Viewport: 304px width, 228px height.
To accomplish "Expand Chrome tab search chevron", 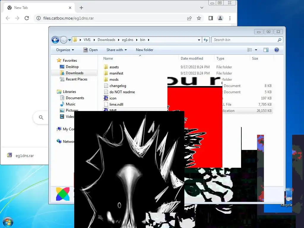I will pyautogui.click(x=202, y=8).
